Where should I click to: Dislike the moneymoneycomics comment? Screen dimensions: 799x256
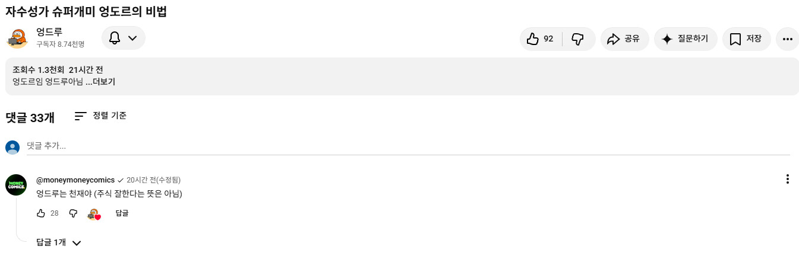point(73,213)
